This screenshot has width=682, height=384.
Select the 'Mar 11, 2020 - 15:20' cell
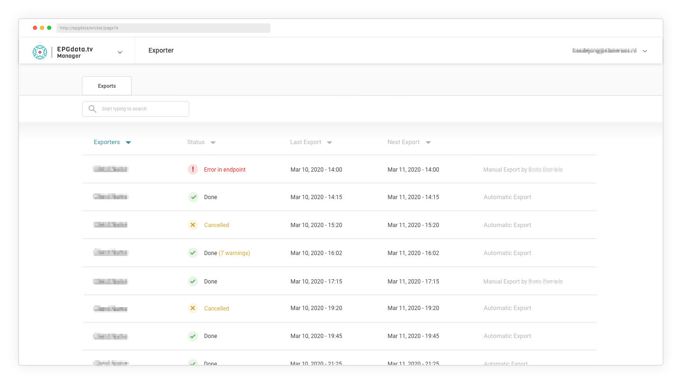pos(413,225)
